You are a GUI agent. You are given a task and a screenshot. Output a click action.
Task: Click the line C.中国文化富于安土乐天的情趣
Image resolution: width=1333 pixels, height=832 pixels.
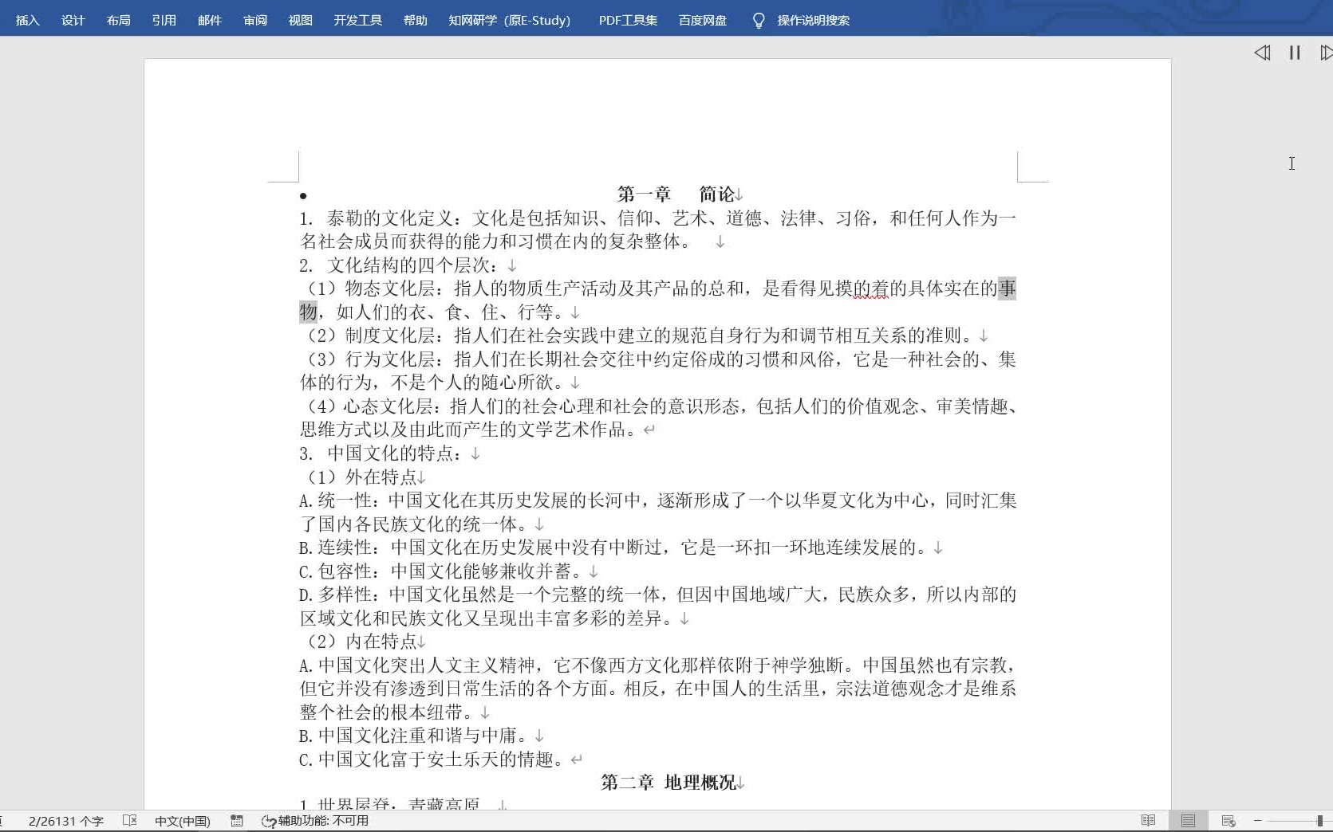433,759
